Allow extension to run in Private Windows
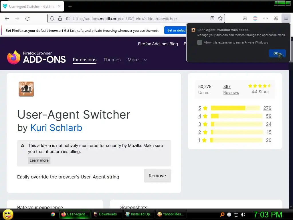 coord(200,42)
